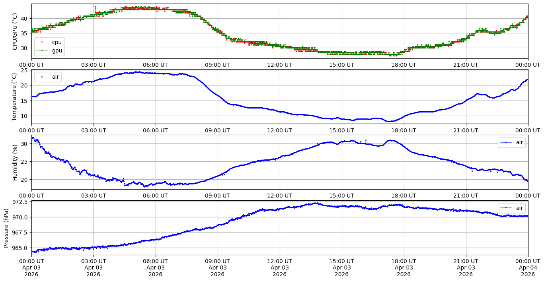544x281 pixels.
Task: Click the Temperature (°C) y-axis label
Action: (15, 97)
